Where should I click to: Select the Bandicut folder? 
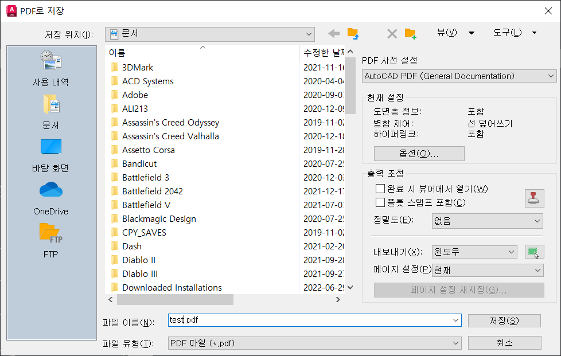[134, 163]
